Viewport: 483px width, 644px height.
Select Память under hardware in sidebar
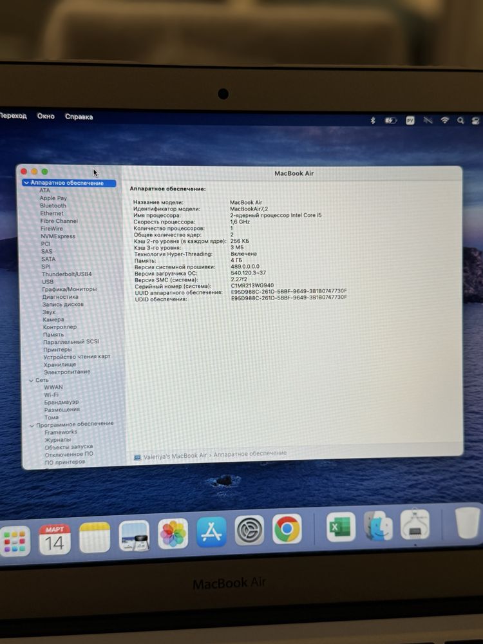click(x=53, y=334)
